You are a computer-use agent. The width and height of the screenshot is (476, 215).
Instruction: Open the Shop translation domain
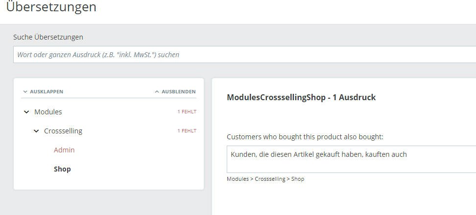[x=62, y=169]
